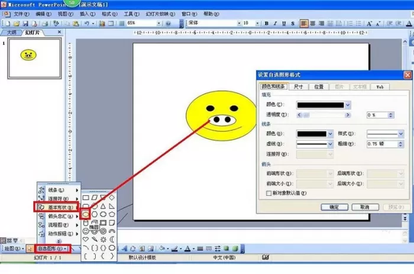
Task: Click the 3-D style green cube icon
Action: point(235,249)
